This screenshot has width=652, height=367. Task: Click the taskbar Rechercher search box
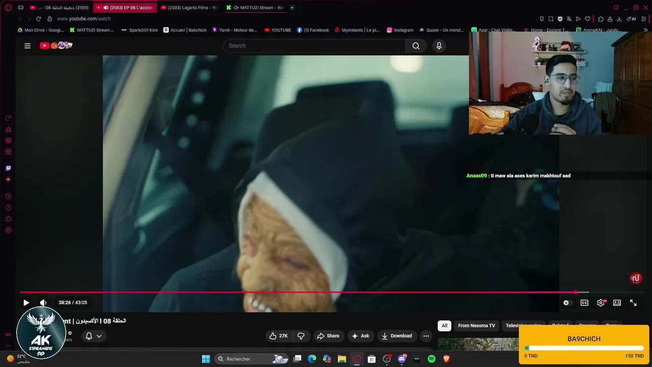click(252, 359)
